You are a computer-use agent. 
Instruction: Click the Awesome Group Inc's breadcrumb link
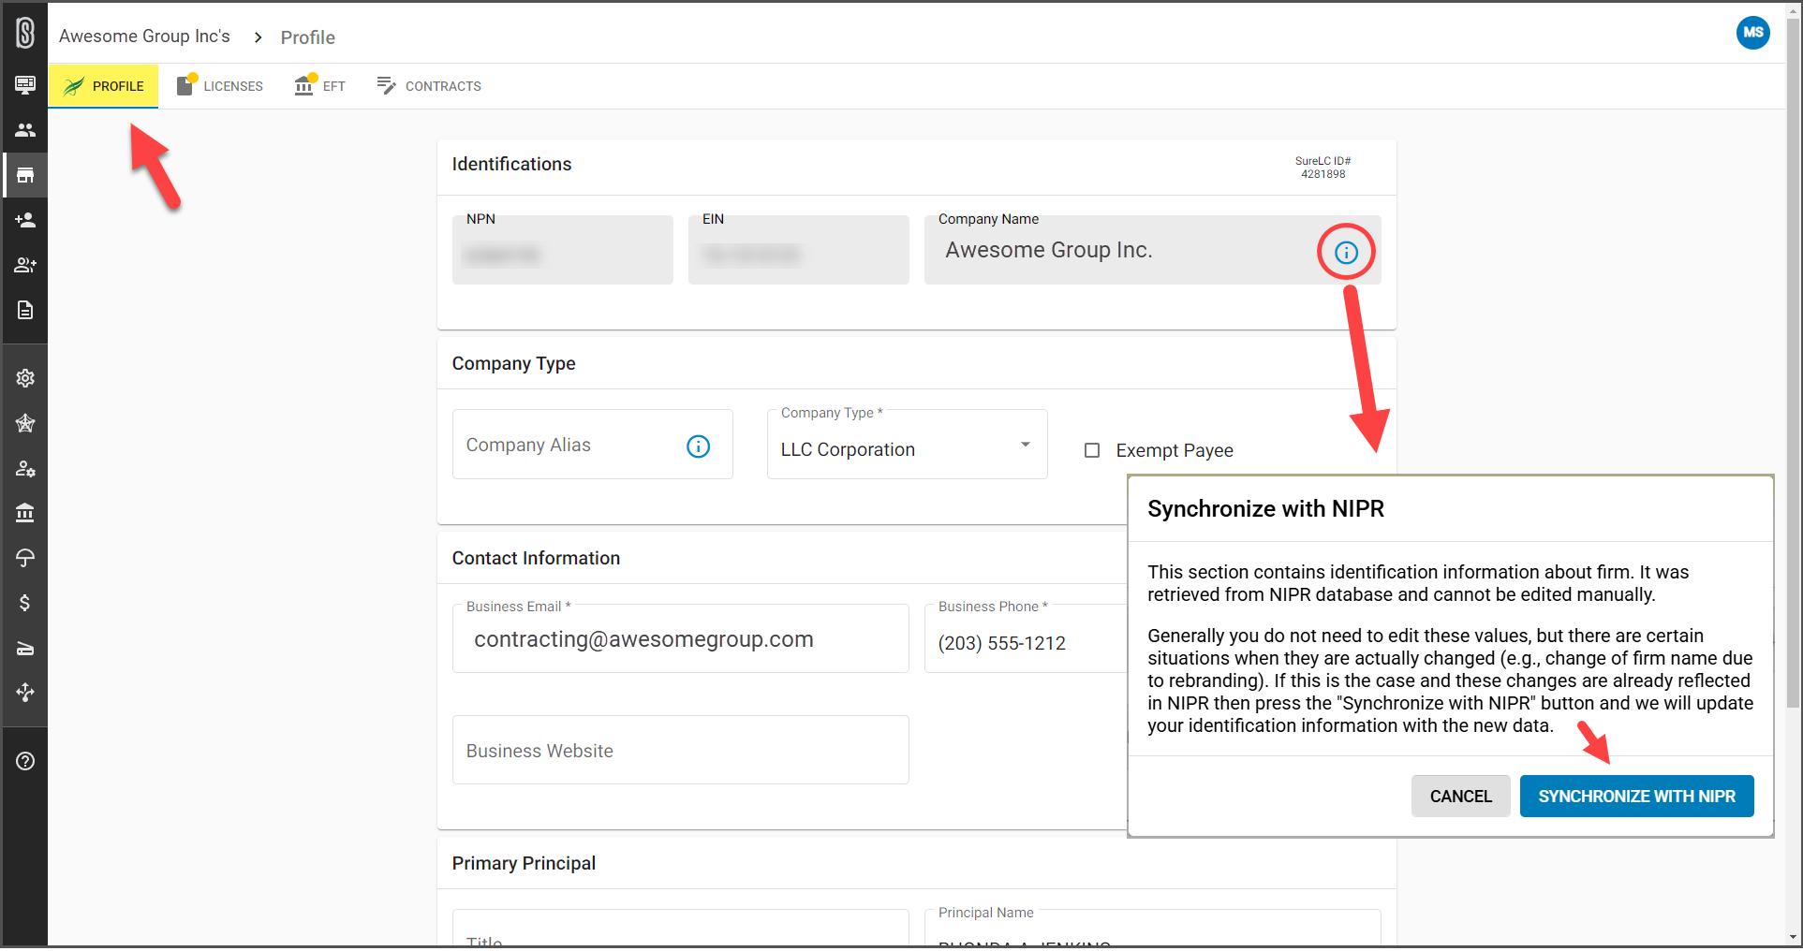coord(144,37)
